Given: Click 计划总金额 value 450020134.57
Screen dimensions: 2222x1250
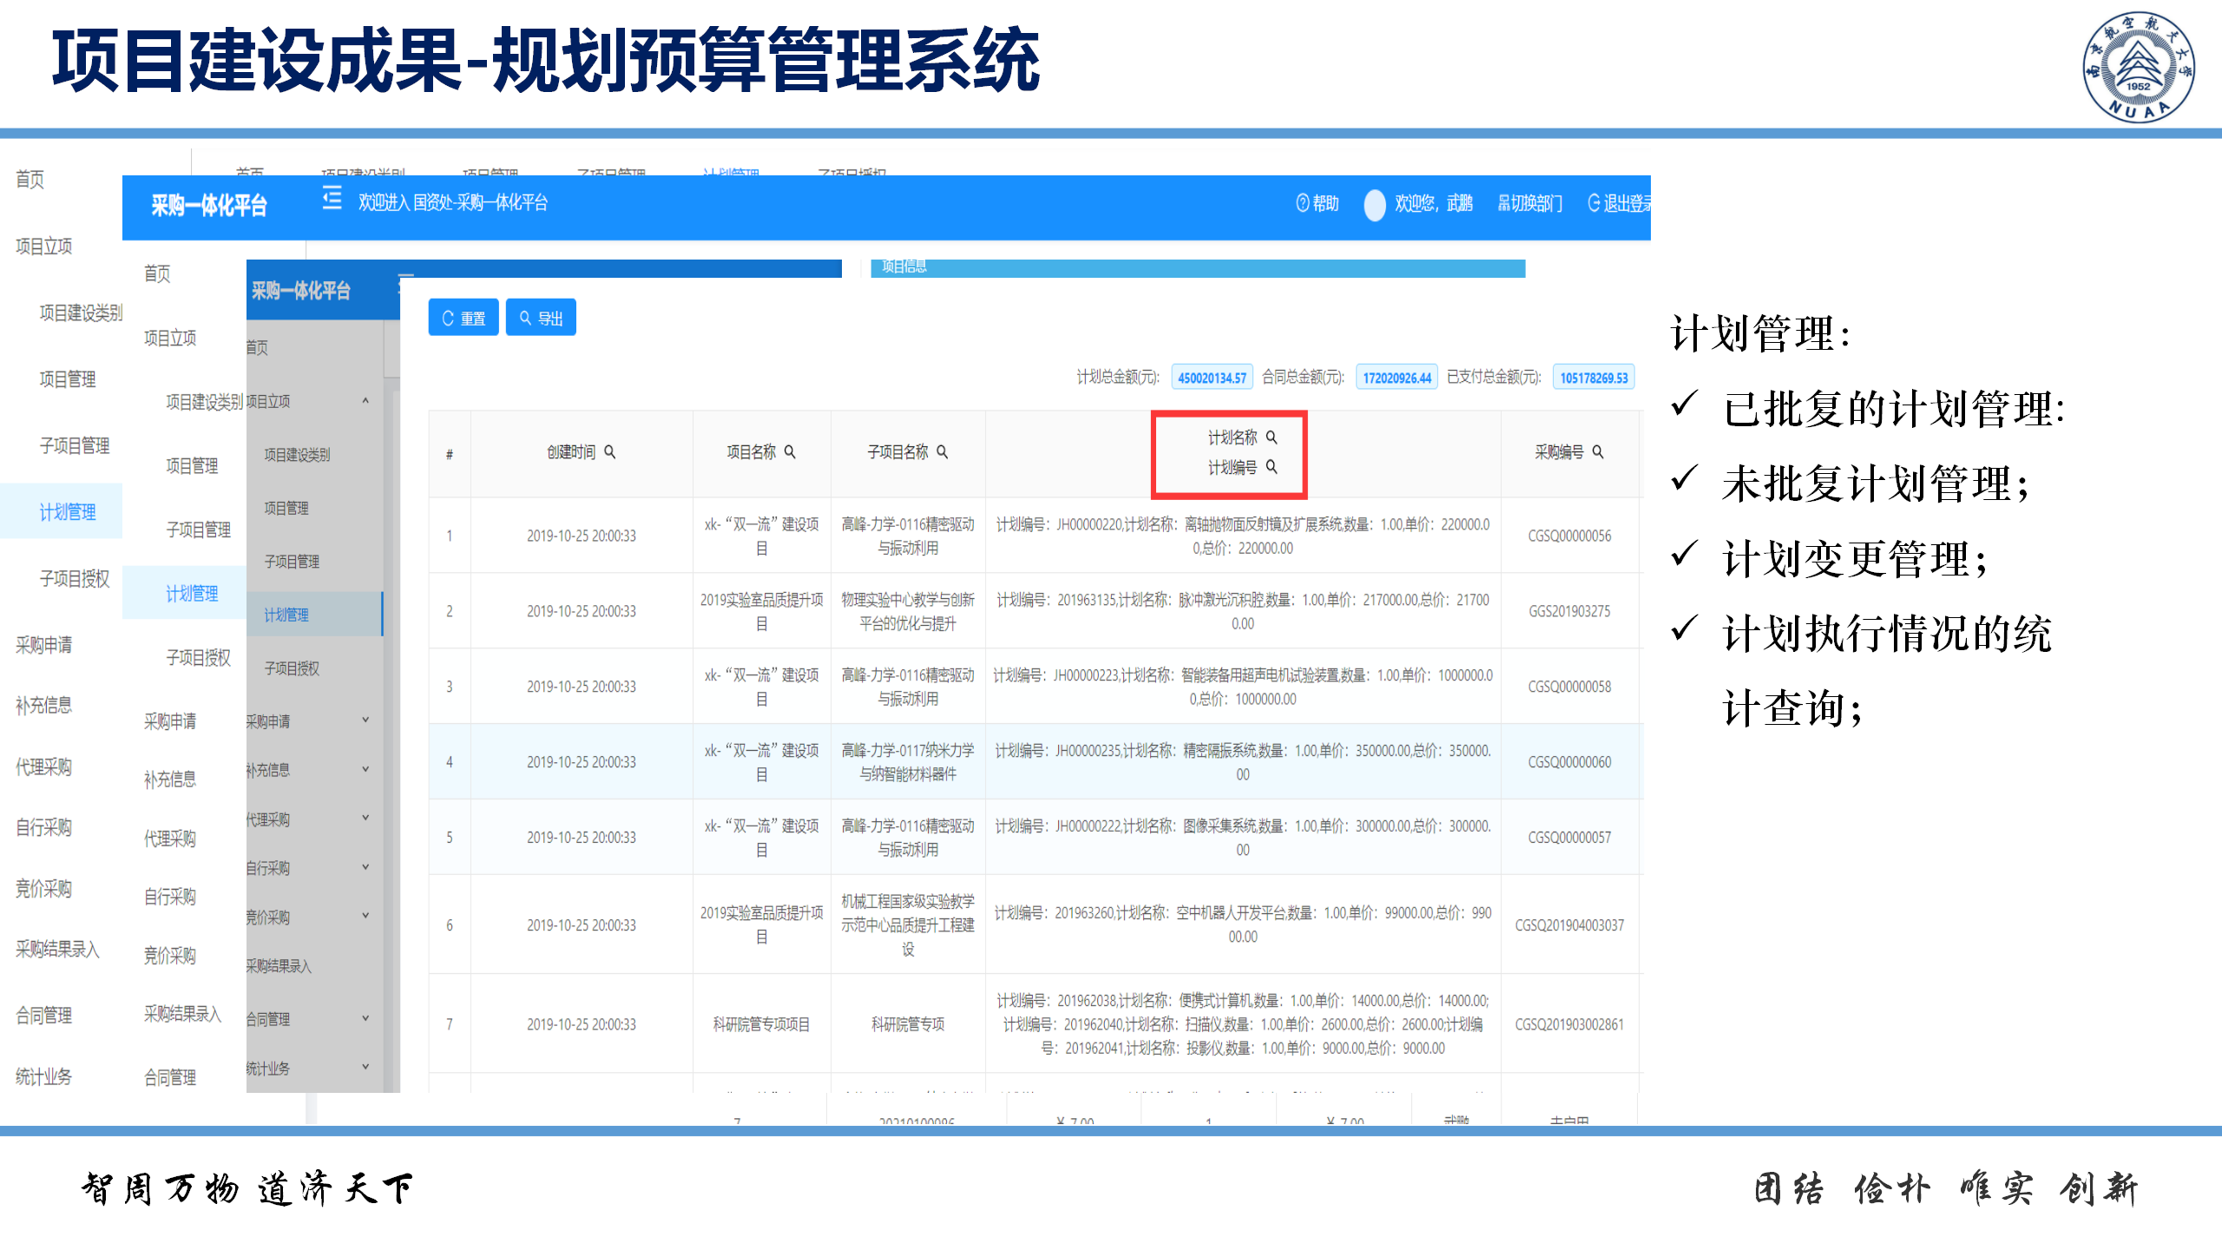Looking at the screenshot, I should (x=1212, y=378).
